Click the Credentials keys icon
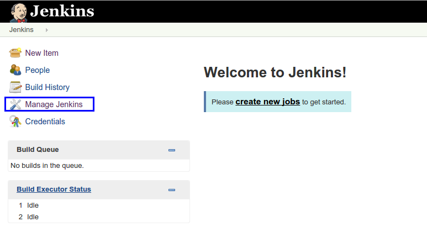Image resolution: width=427 pixels, height=248 pixels. [15, 122]
